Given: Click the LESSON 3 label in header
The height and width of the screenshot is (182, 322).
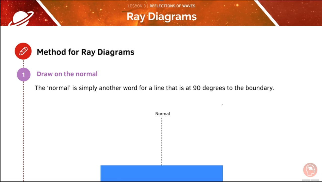Looking at the screenshot, I should click(137, 6).
